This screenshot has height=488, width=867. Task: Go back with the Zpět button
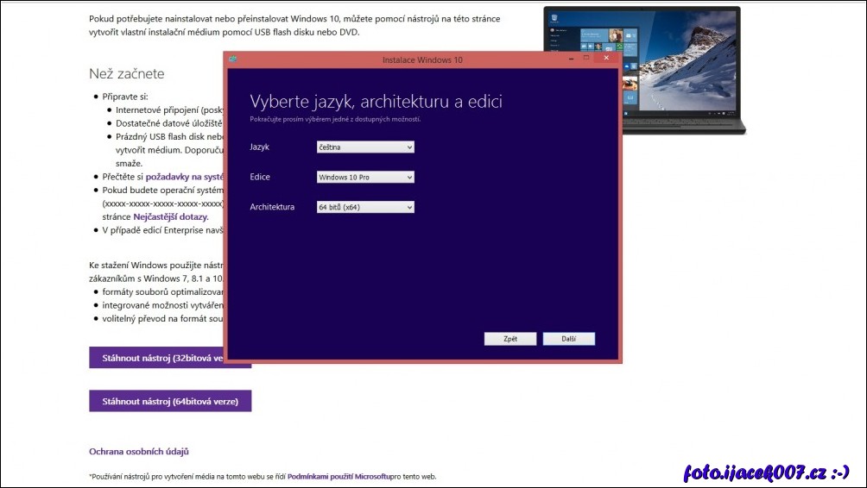pyautogui.click(x=509, y=339)
